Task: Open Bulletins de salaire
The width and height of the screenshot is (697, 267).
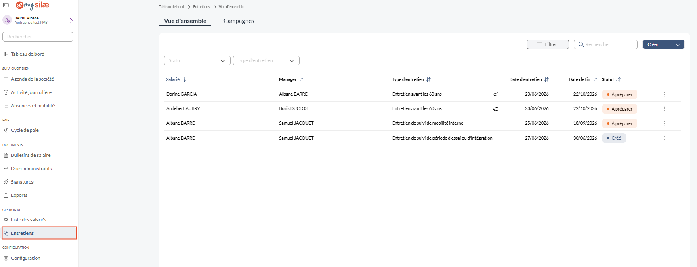Action: point(31,155)
